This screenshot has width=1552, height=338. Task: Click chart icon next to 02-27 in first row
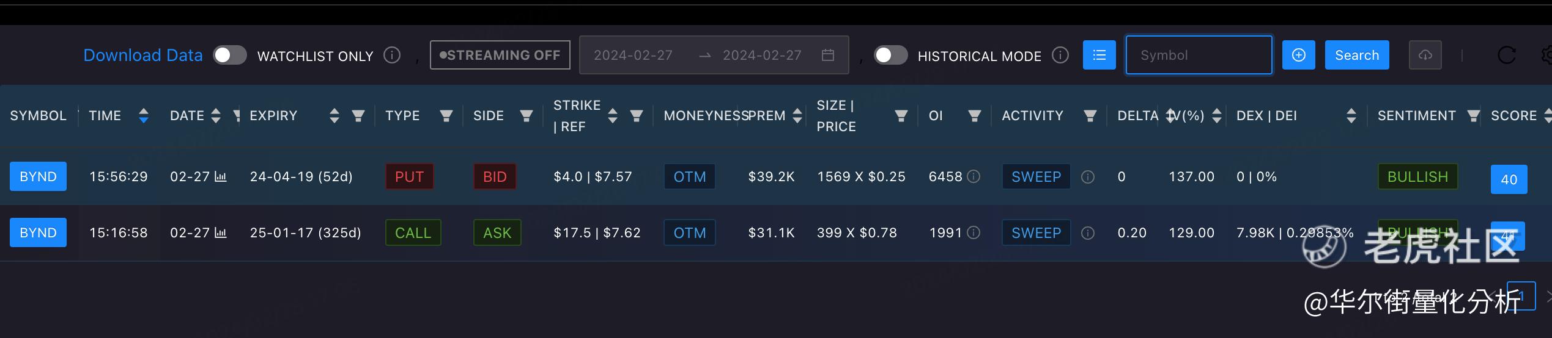click(x=221, y=177)
